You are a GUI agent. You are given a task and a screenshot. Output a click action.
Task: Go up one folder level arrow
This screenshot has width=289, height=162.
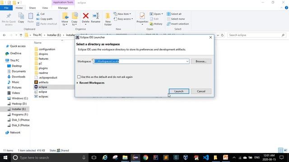click(x=21, y=35)
